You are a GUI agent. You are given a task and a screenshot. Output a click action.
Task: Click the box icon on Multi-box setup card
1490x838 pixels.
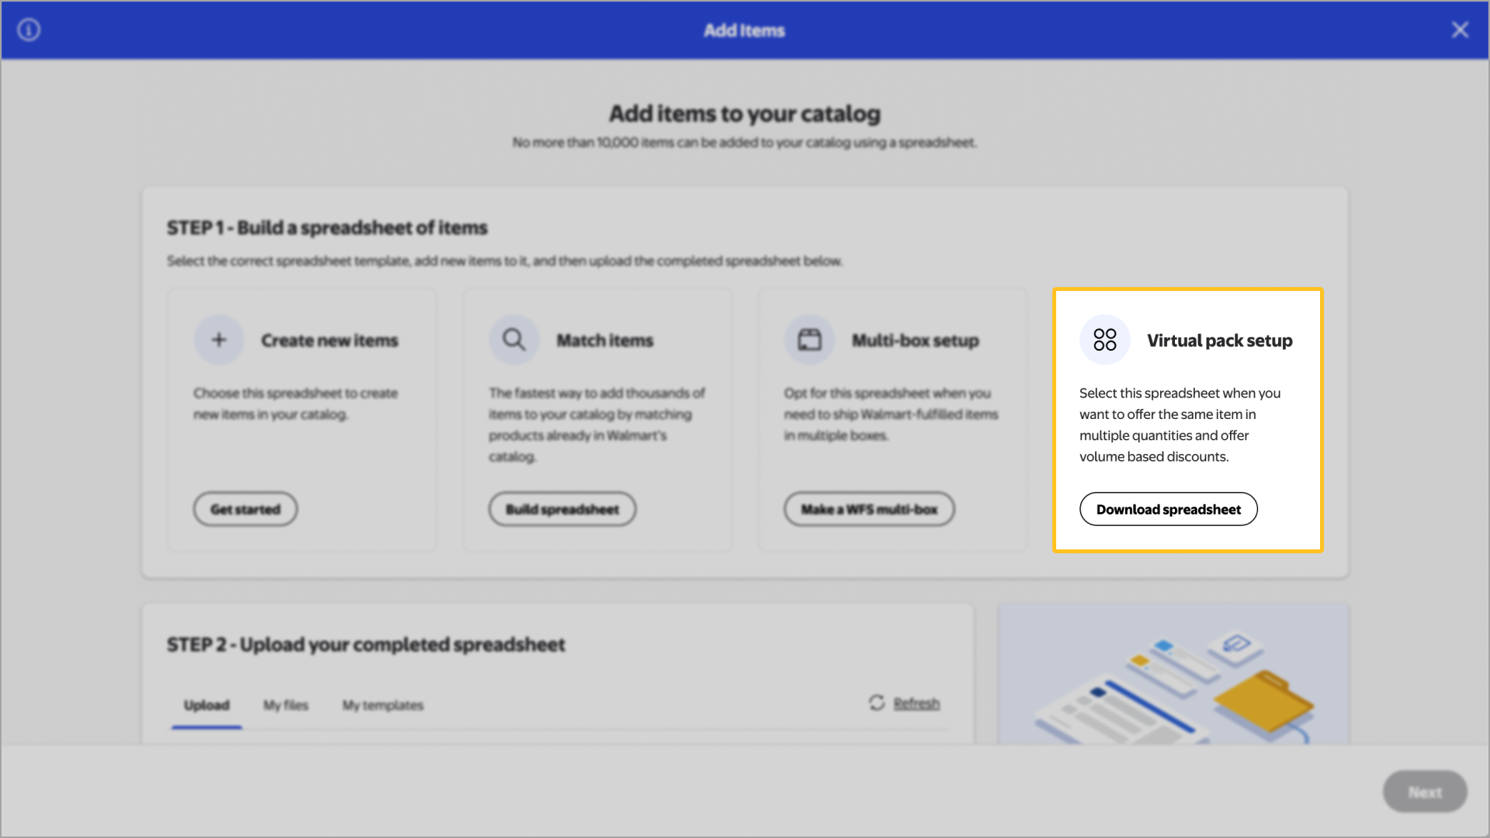pyautogui.click(x=809, y=339)
